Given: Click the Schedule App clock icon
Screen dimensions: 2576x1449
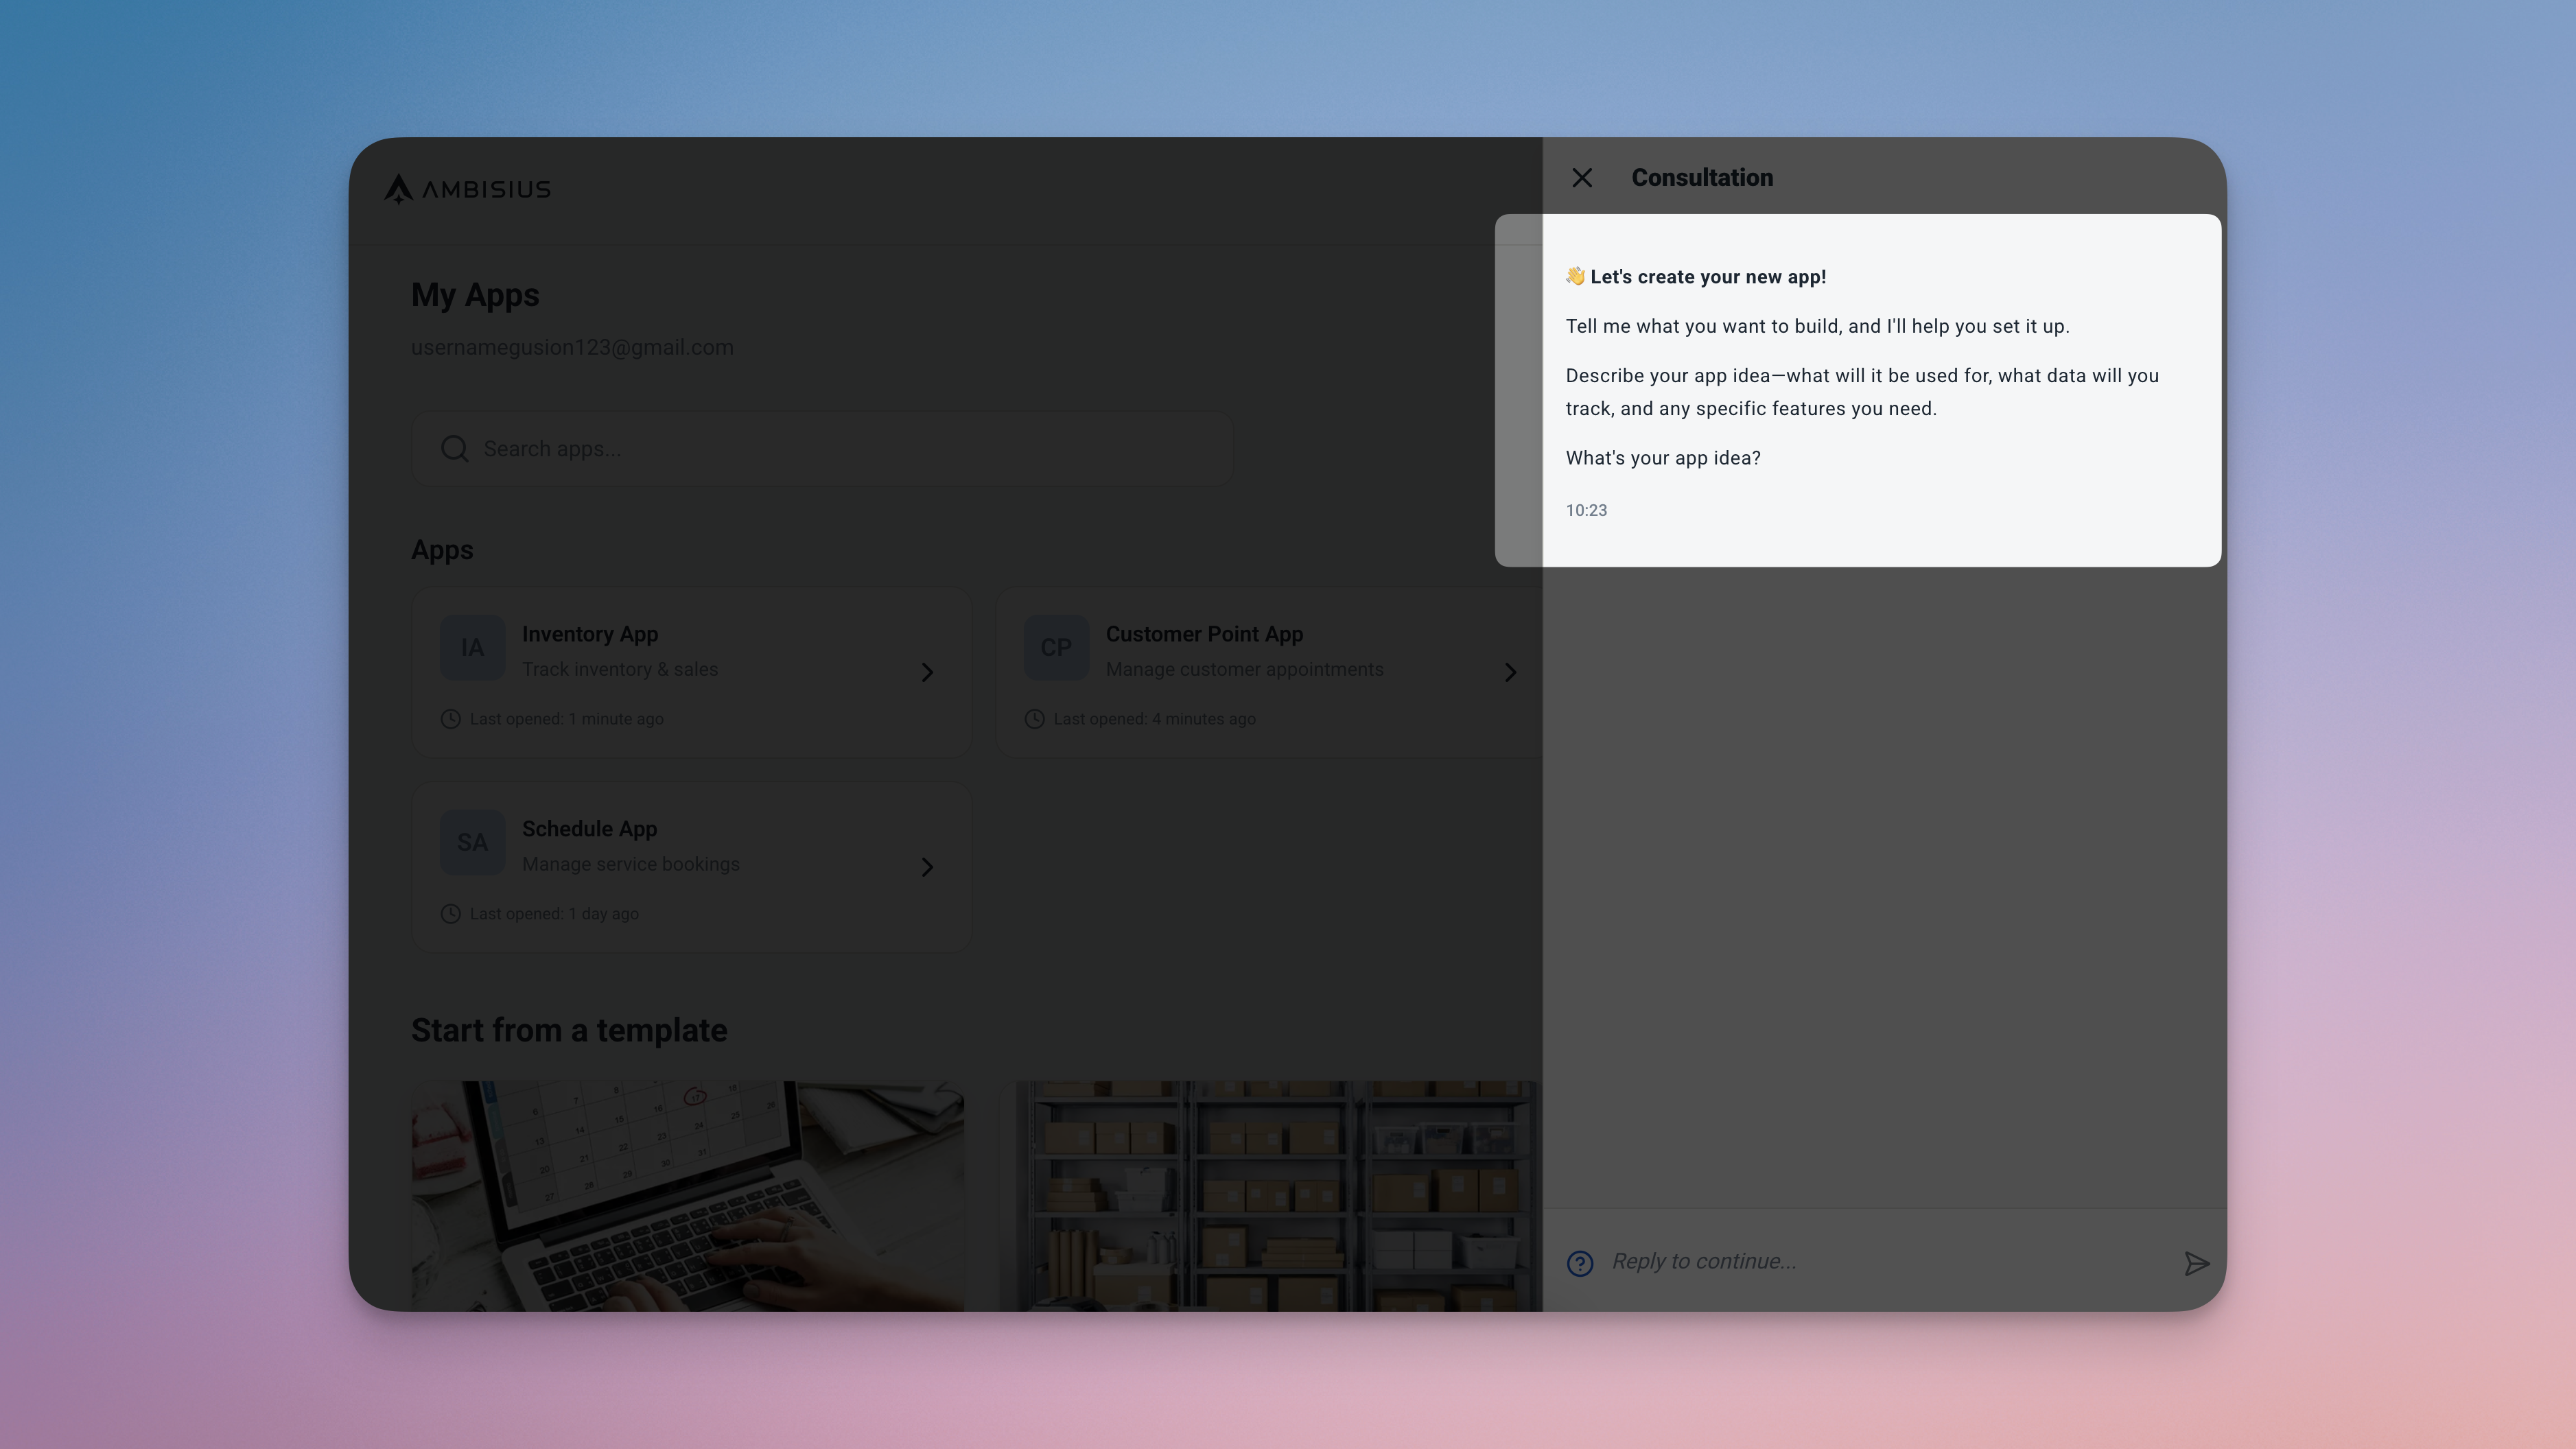Looking at the screenshot, I should (451, 914).
